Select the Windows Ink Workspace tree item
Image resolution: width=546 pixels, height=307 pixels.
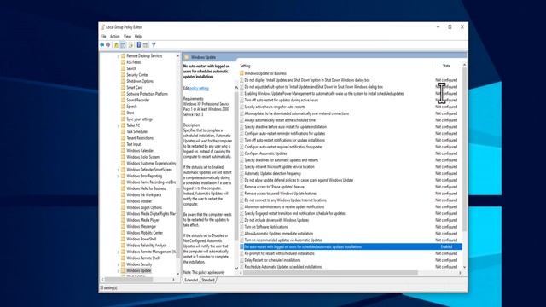[144, 195]
